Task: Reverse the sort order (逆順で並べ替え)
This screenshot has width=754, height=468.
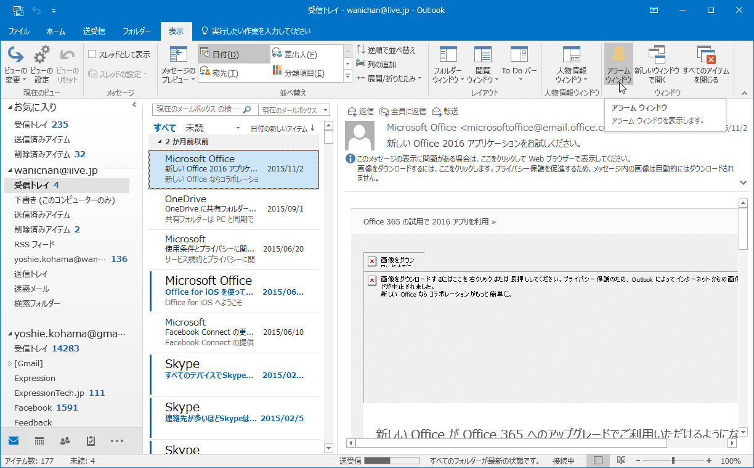Action: 386,50
